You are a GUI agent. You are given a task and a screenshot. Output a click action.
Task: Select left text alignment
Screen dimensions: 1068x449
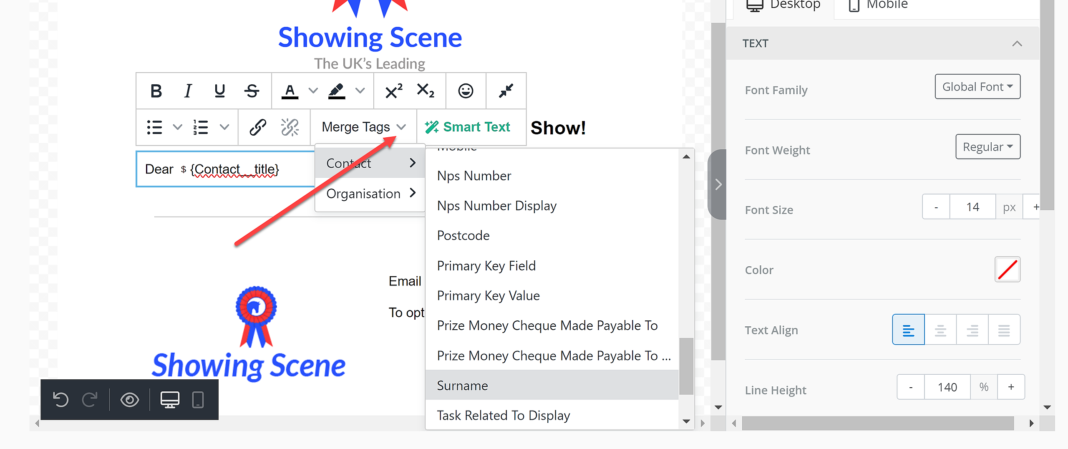coord(908,330)
